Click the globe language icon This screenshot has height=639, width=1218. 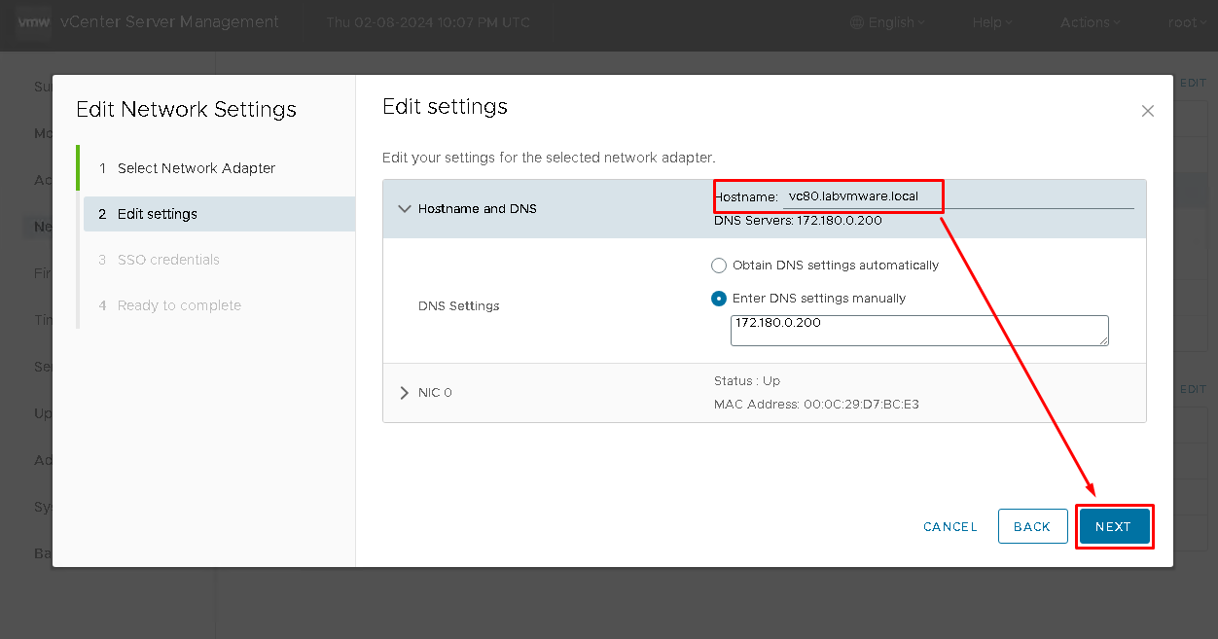coord(856,22)
